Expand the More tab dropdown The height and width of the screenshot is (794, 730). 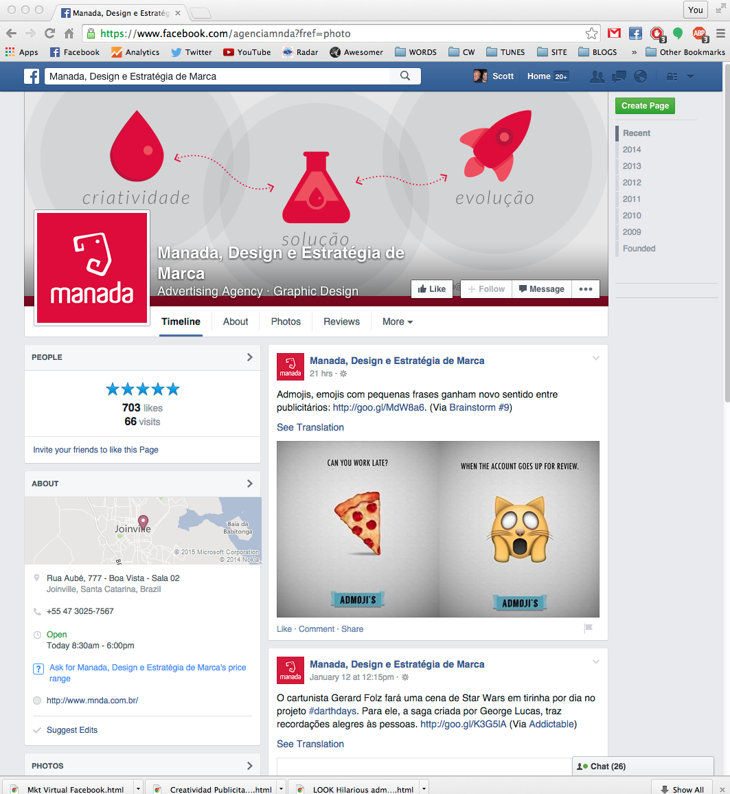398,321
